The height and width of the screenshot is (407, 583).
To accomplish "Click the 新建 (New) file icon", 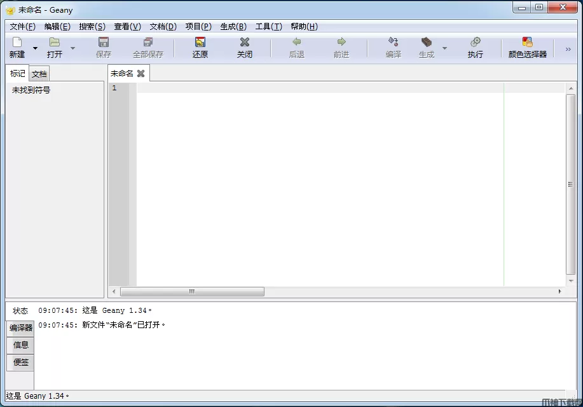I will coord(17,42).
